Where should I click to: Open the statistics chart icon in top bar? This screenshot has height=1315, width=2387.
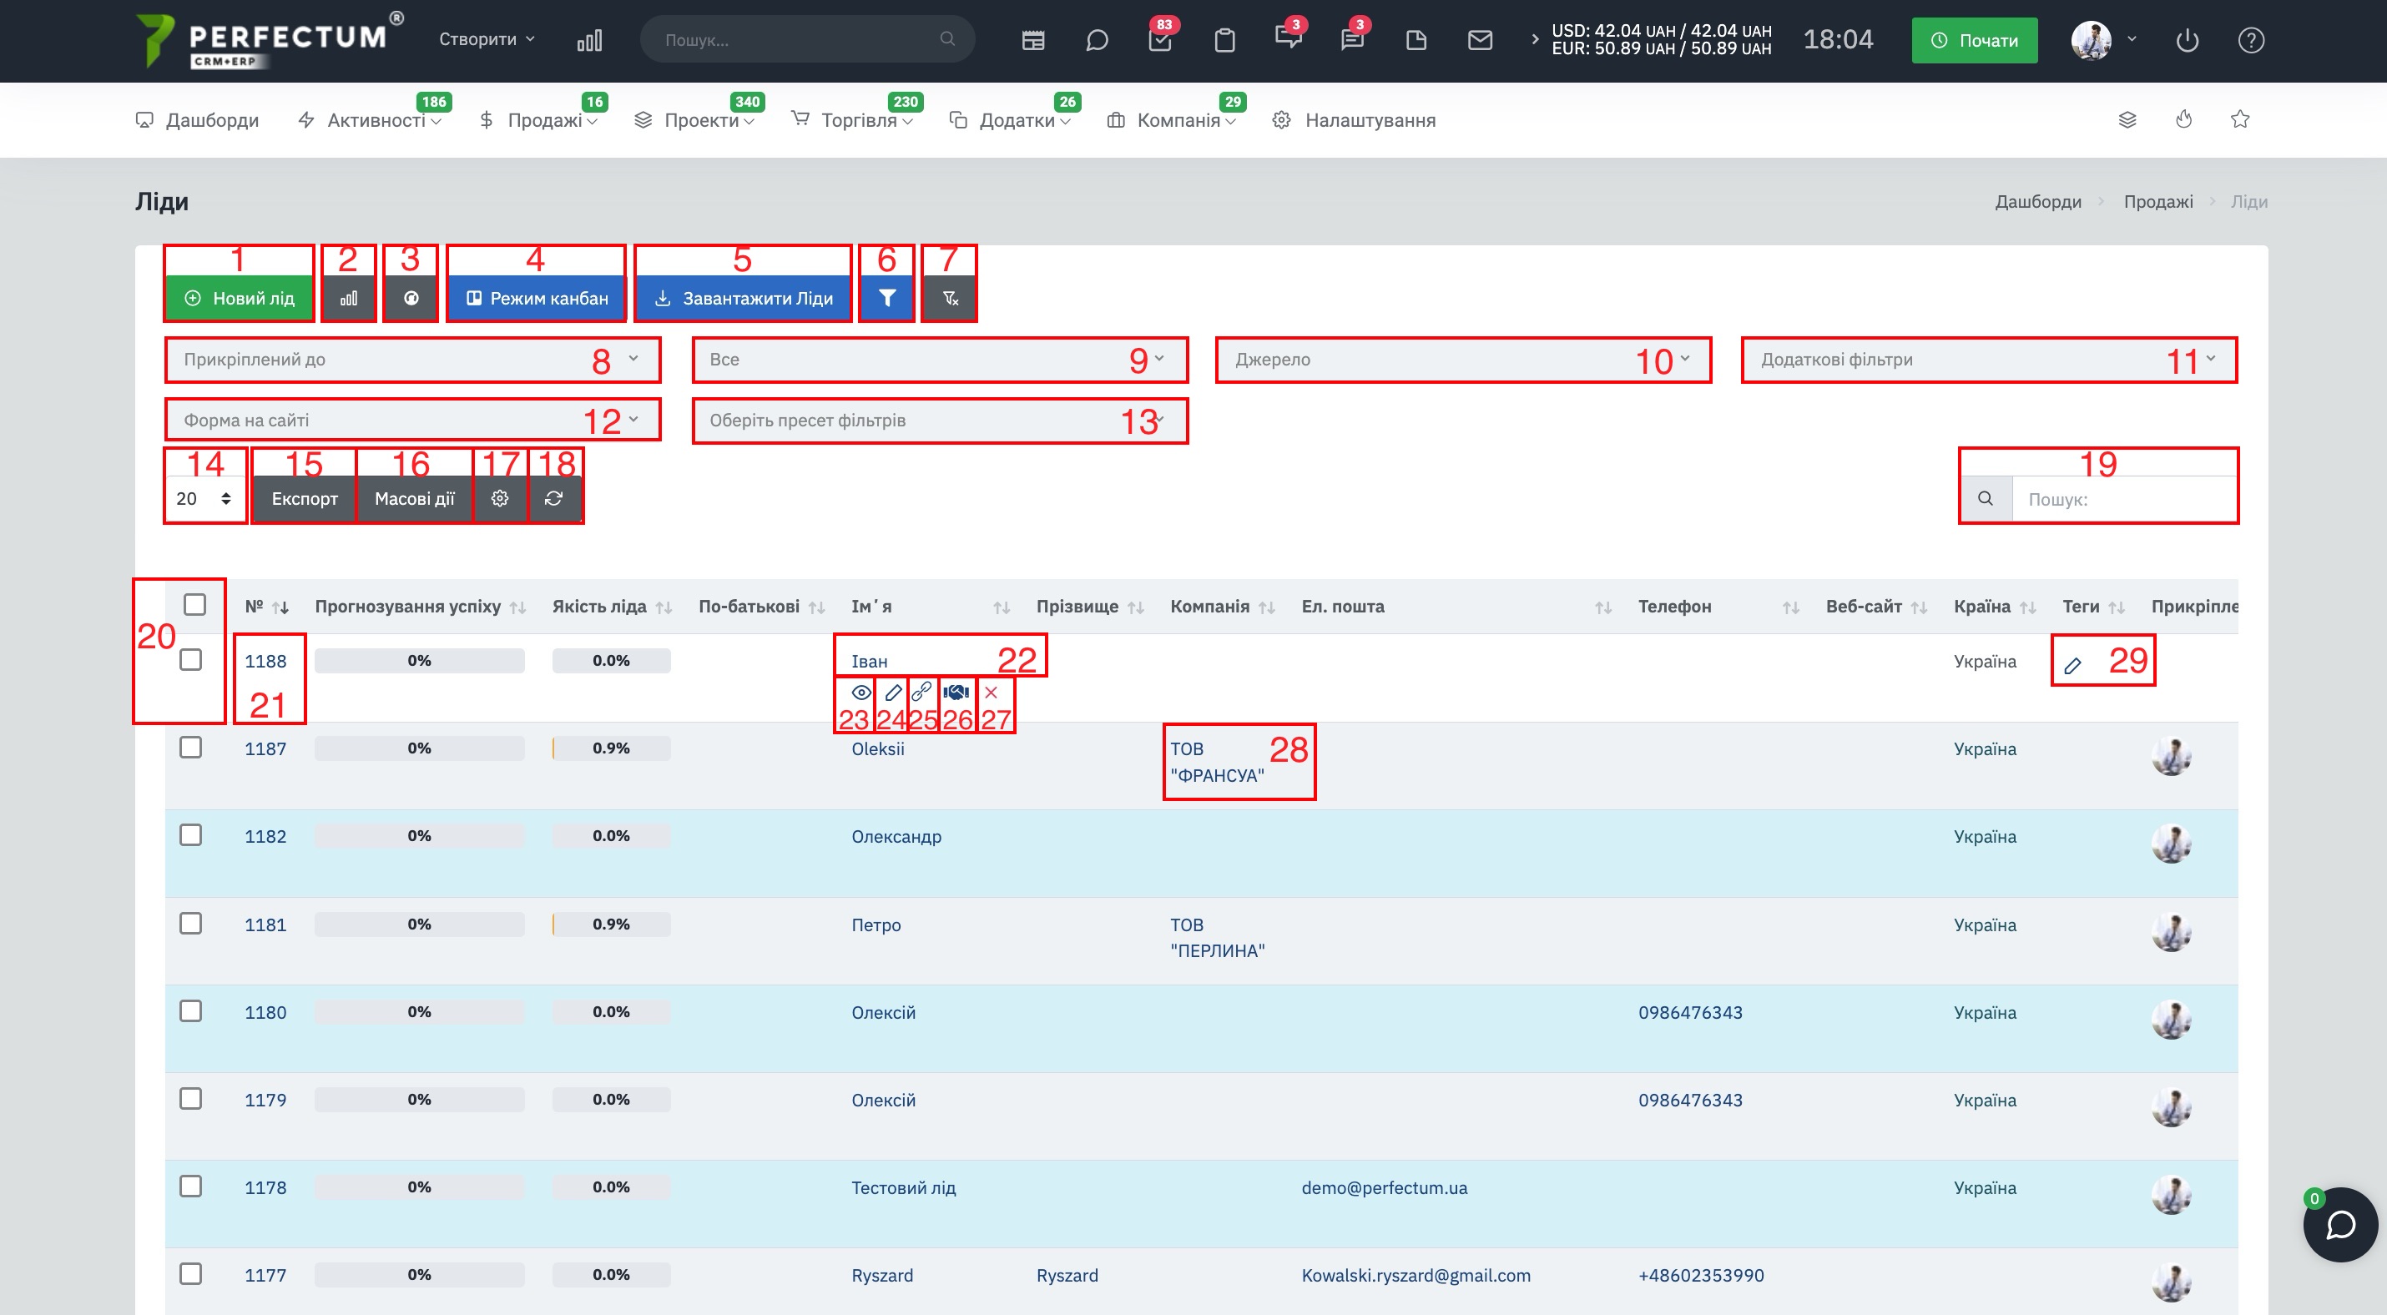pyautogui.click(x=589, y=40)
